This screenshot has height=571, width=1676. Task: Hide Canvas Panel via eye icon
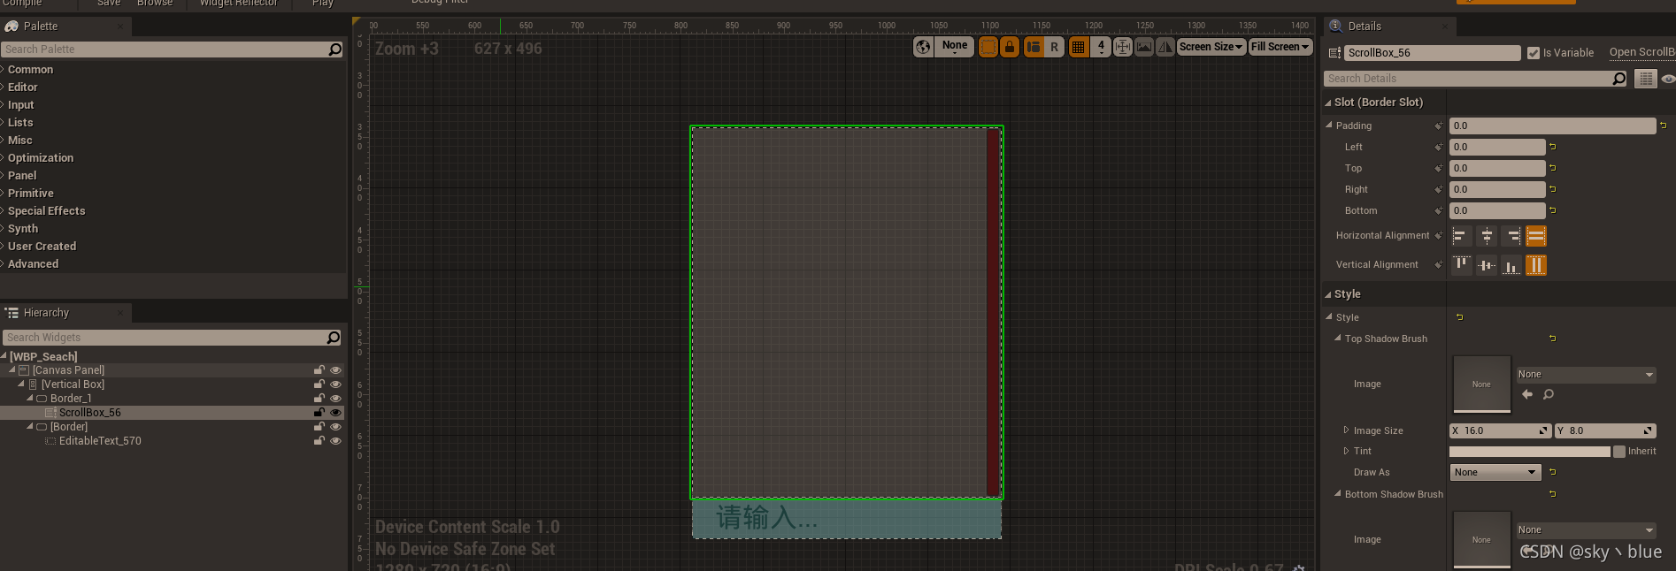click(x=335, y=370)
